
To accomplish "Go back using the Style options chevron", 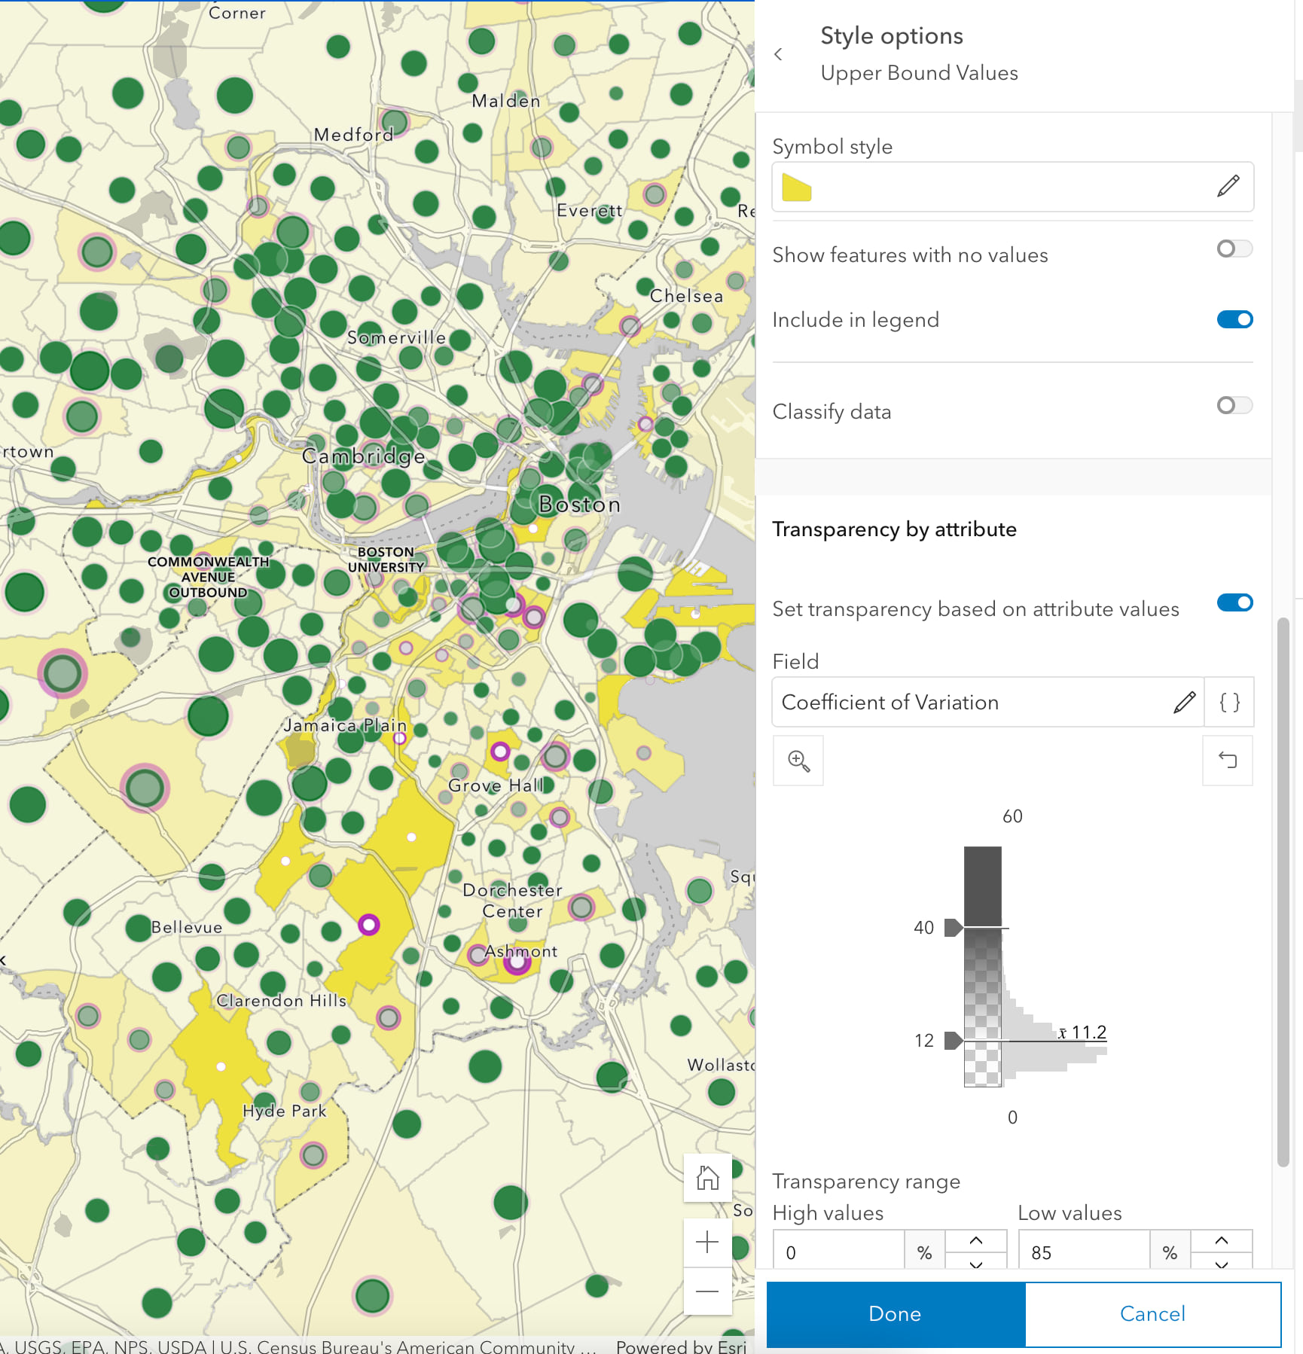I will tap(778, 54).
